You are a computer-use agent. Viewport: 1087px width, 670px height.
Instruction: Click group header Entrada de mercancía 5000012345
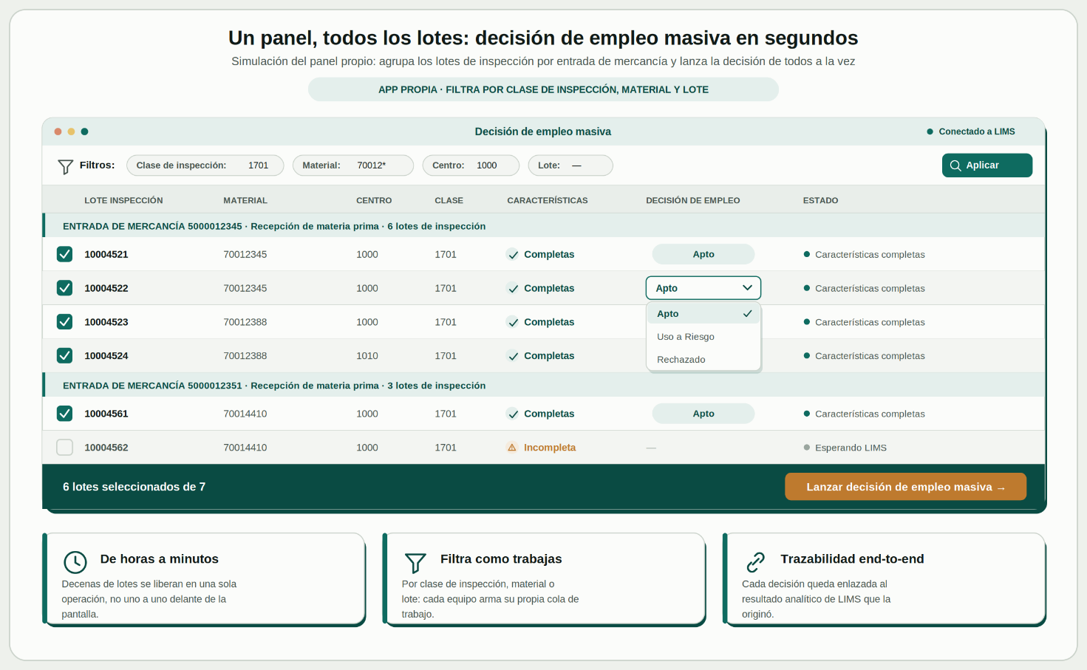click(544, 226)
